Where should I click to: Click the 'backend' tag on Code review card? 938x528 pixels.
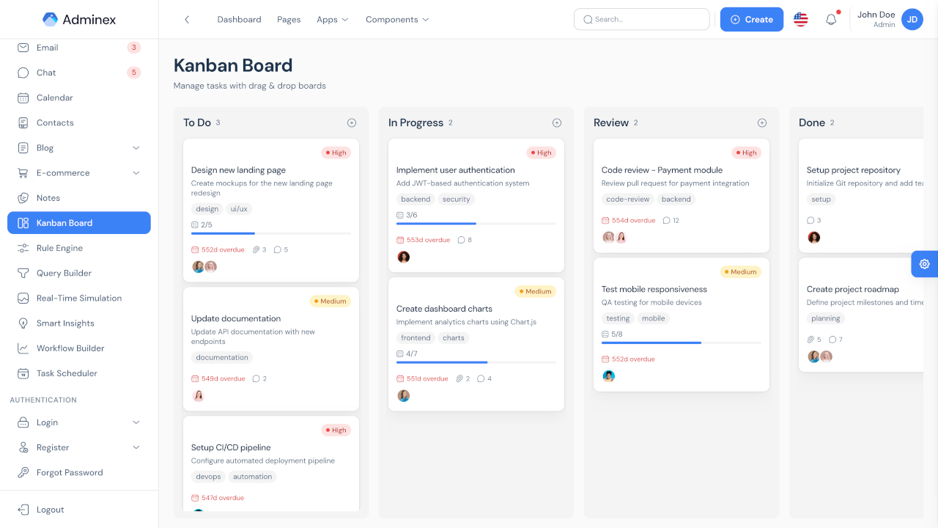pos(676,199)
